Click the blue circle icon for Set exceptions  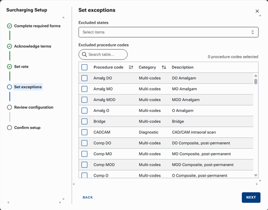point(10,87)
